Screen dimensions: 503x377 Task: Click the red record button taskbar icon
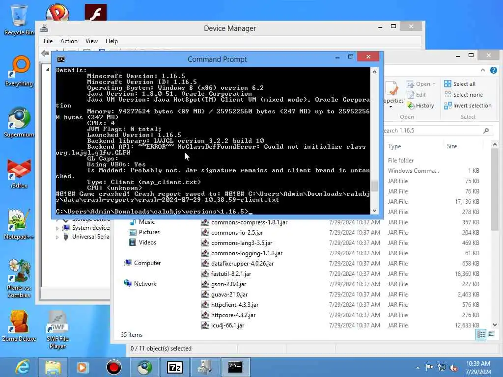[x=113, y=367]
